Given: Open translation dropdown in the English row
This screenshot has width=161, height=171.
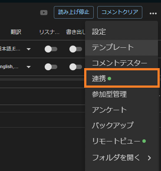Looking at the screenshot, I should coord(29,67).
